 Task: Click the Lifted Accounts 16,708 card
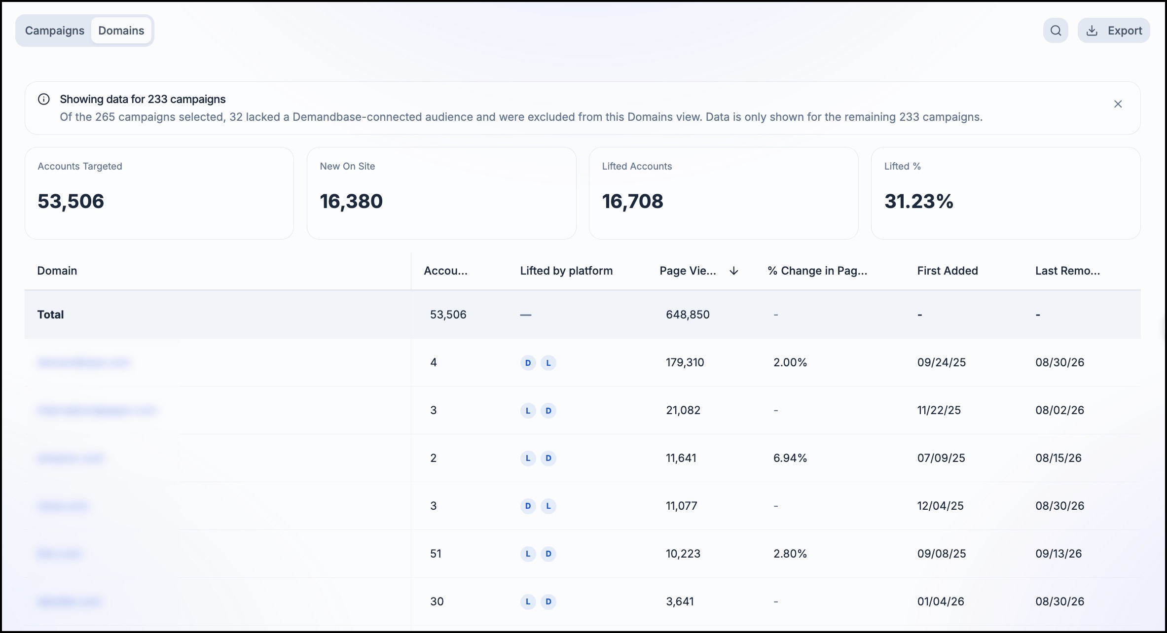(x=724, y=193)
